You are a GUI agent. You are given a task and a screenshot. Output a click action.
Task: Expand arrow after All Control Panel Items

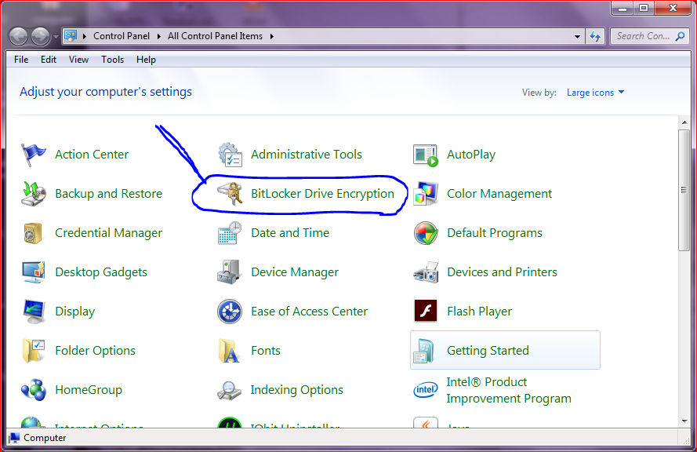(x=271, y=36)
